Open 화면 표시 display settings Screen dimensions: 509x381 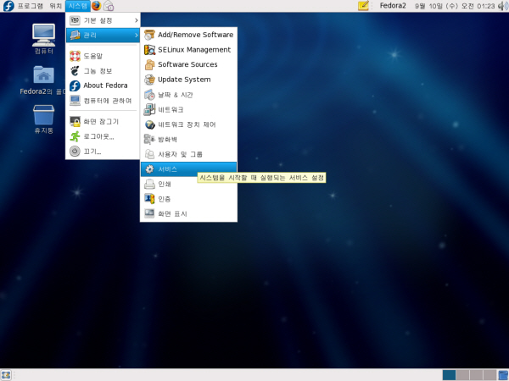click(x=188, y=214)
